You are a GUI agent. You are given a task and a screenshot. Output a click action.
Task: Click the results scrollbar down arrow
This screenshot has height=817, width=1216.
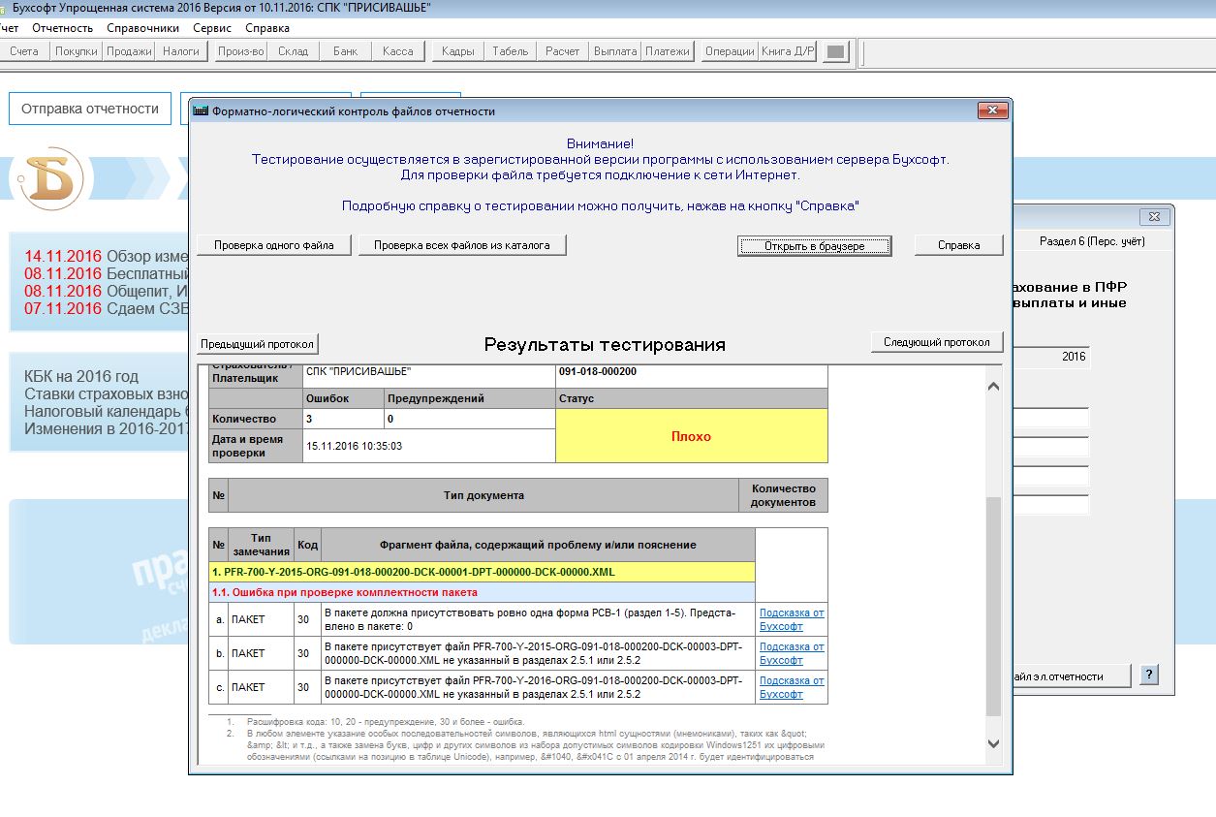pyautogui.click(x=993, y=743)
